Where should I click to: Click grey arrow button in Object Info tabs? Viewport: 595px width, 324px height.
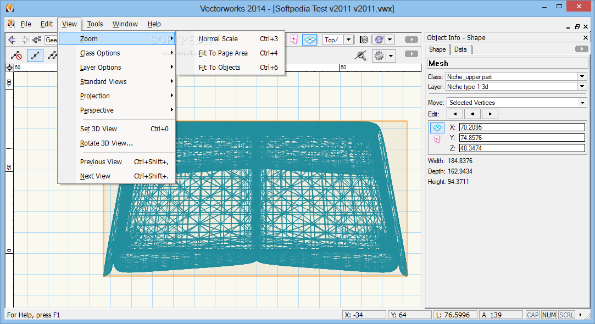[582, 49]
